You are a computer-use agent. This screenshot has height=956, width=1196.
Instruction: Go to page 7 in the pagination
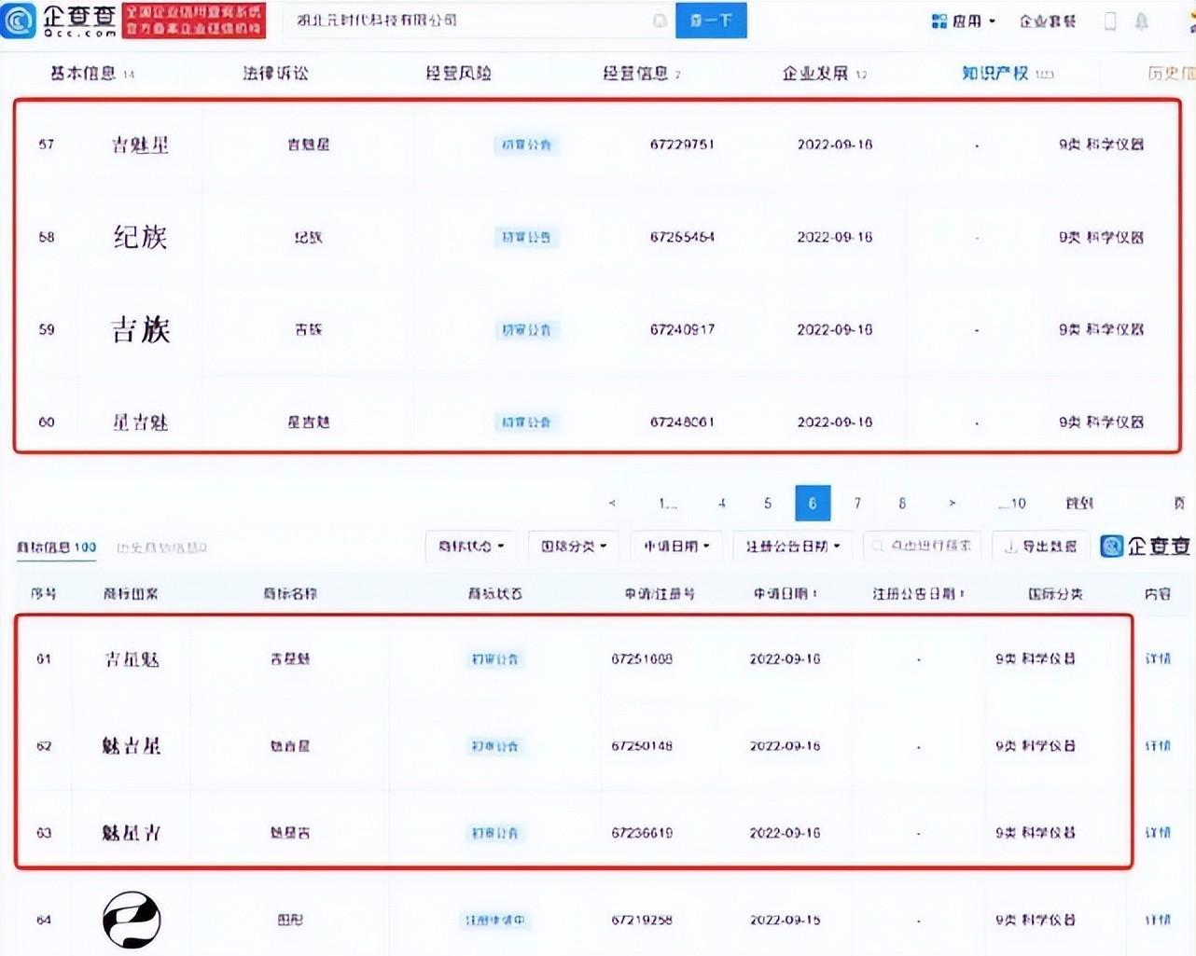856,503
